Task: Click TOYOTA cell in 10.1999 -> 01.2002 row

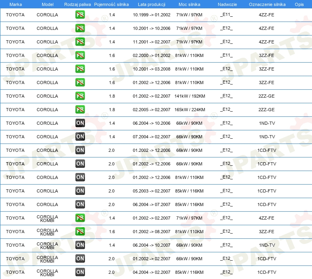Action: [x=15, y=15]
